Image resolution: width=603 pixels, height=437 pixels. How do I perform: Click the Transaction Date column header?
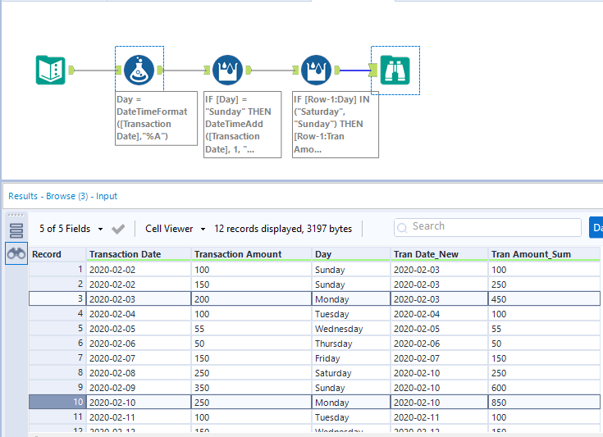point(139,254)
